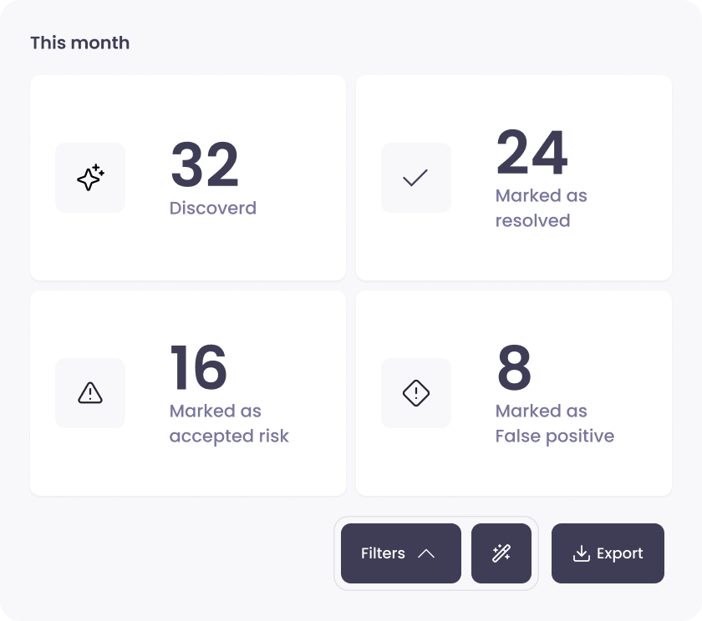
Task: Click the checkmark icon for resolved
Action: click(x=415, y=178)
